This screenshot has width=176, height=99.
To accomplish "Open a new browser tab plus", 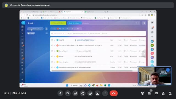I will (108, 12).
